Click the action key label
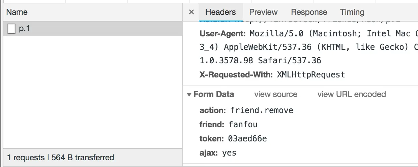Viewport: 418px width, 167px height. coord(212,110)
